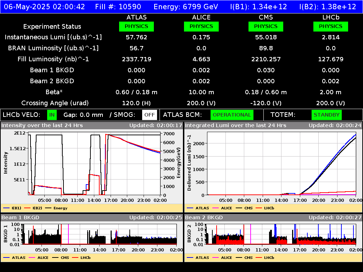
Task: Click the ATLAS PHYSICS status indicator
Action: [136, 26]
